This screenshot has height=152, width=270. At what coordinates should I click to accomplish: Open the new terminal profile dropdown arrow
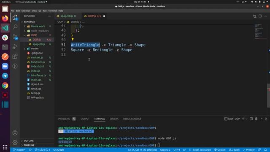point(246,119)
